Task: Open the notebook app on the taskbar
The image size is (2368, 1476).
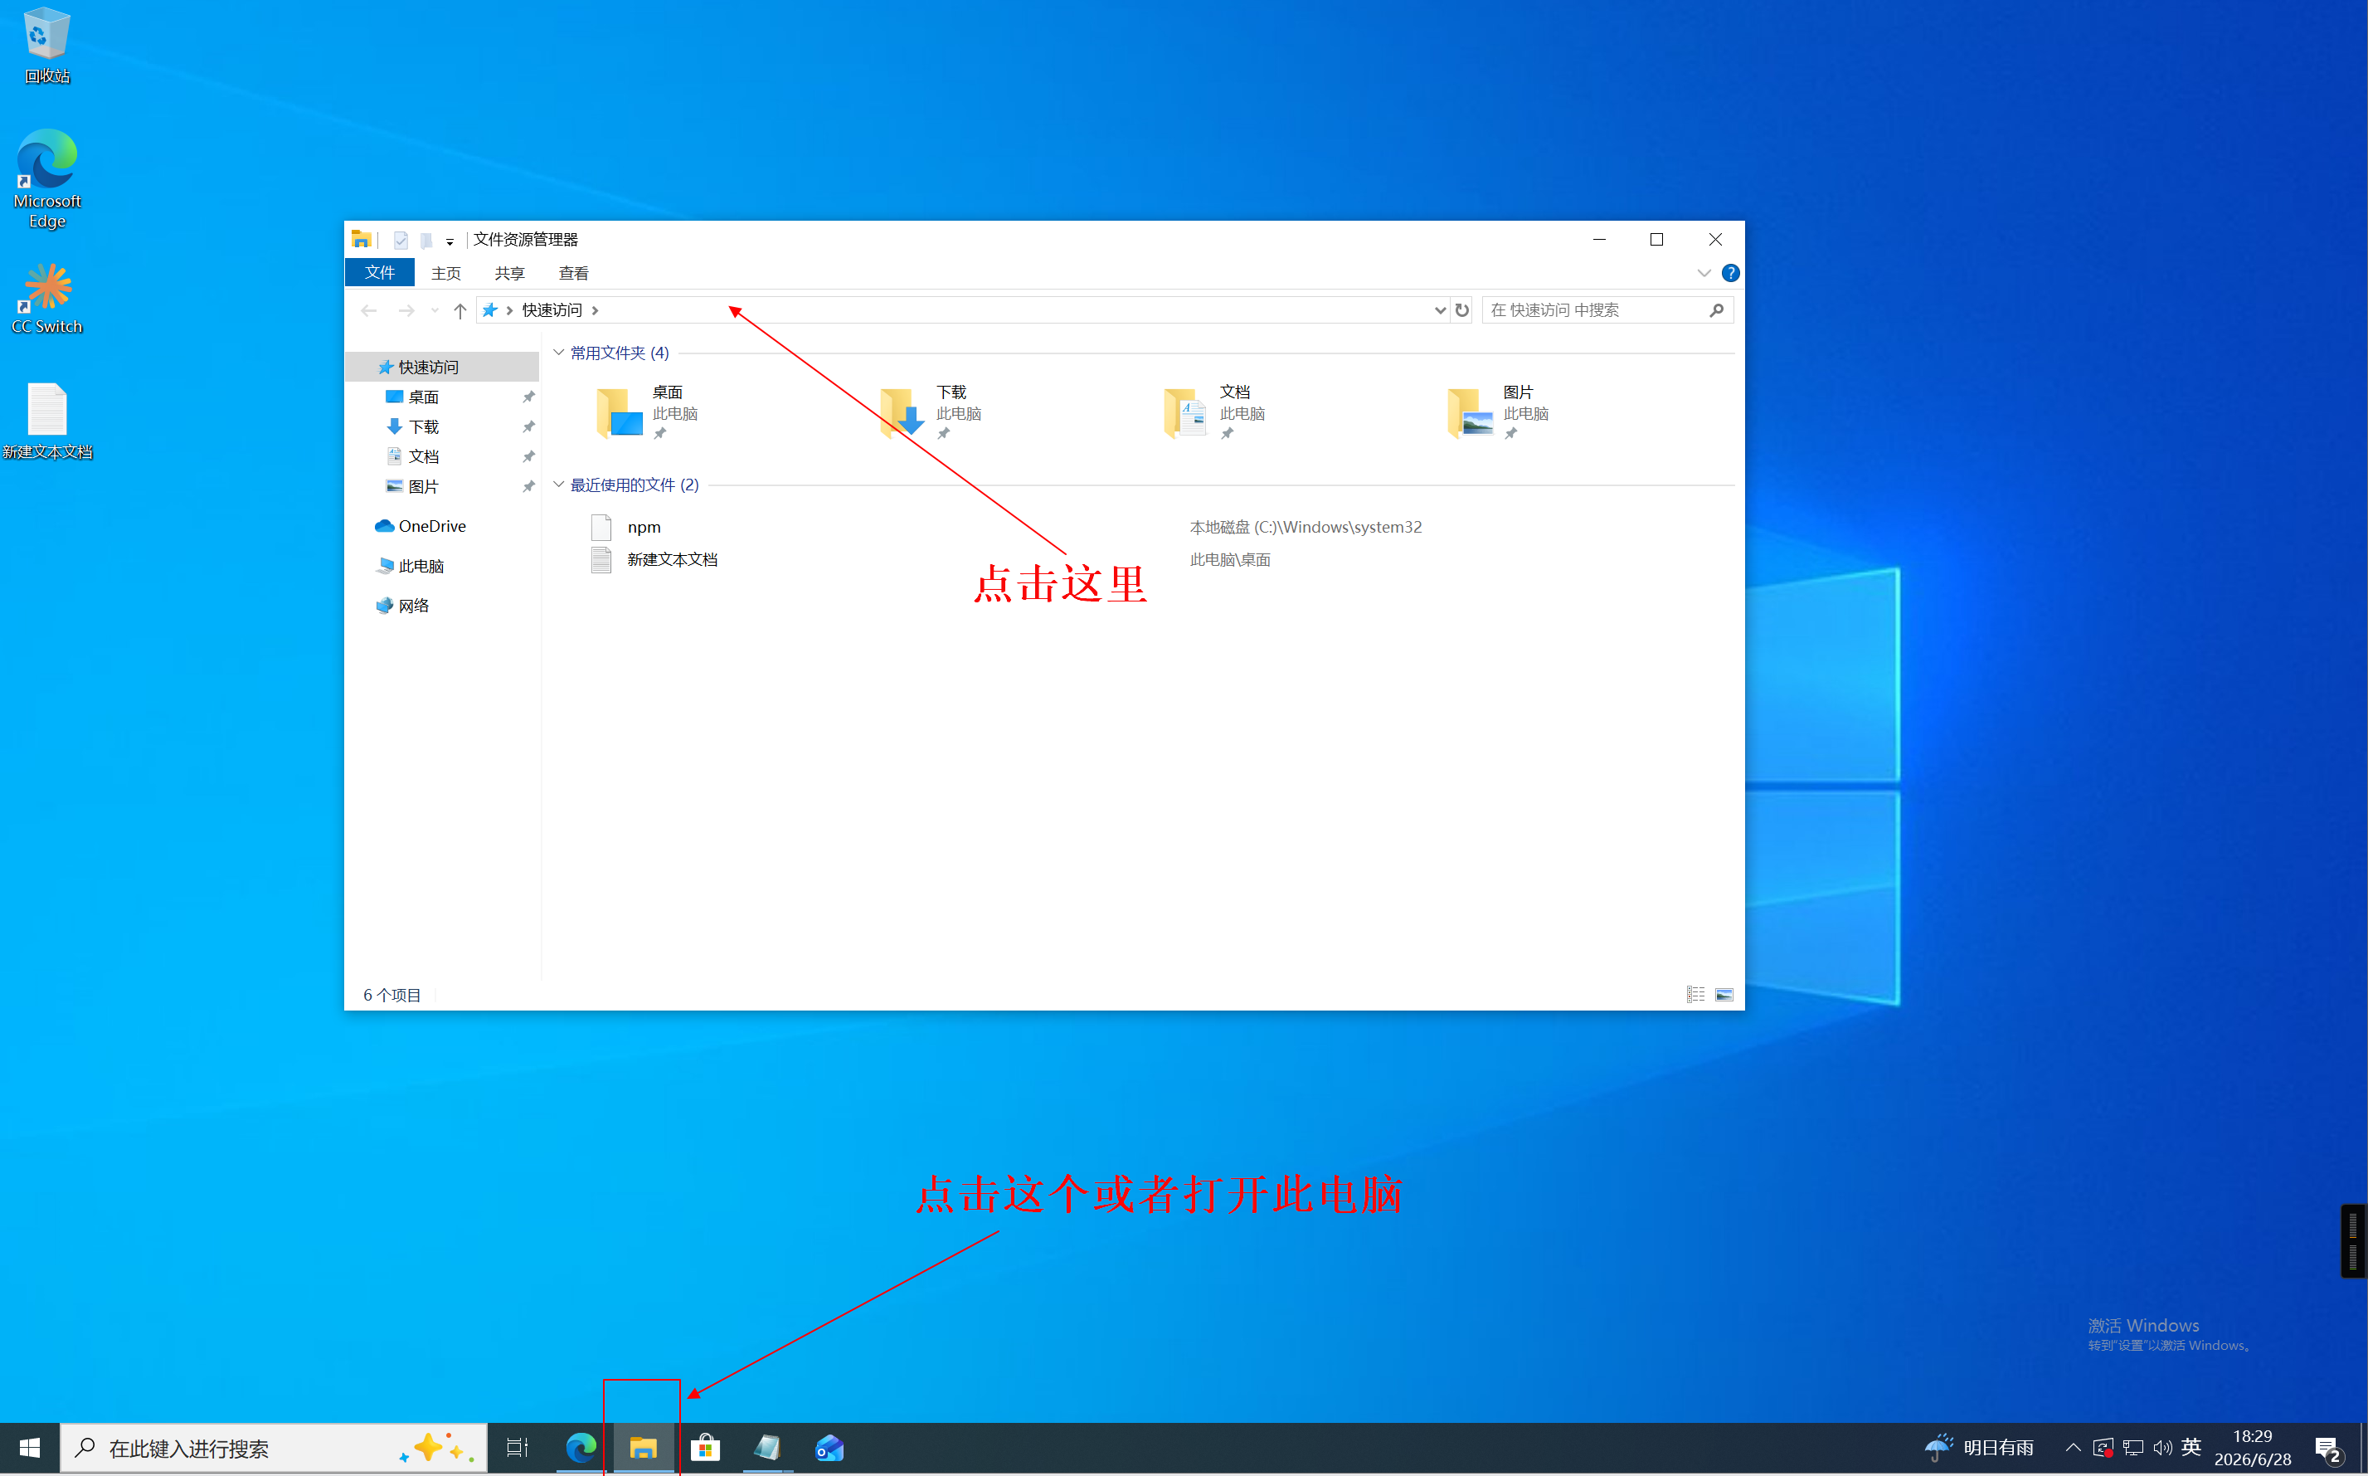Action: point(768,1449)
